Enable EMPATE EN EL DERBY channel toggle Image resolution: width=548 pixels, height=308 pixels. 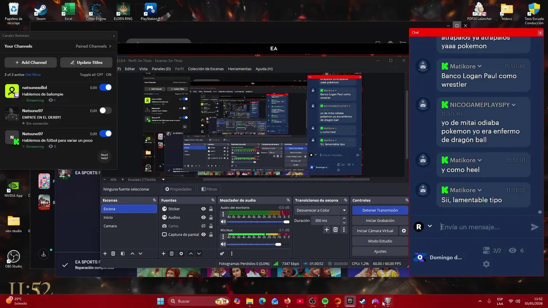pos(105,110)
